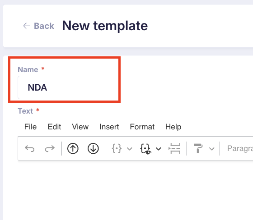253x220 pixels.
Task: Click the circled up arrow icon
Action: tap(73, 148)
